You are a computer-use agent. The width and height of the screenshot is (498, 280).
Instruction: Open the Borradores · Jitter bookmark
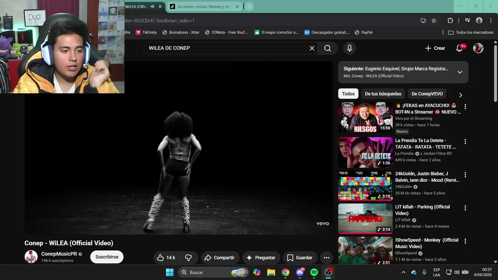pyautogui.click(x=181, y=32)
